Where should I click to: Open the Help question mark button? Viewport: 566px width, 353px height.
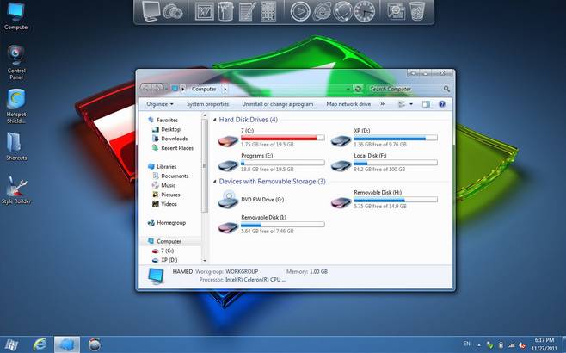(x=442, y=104)
